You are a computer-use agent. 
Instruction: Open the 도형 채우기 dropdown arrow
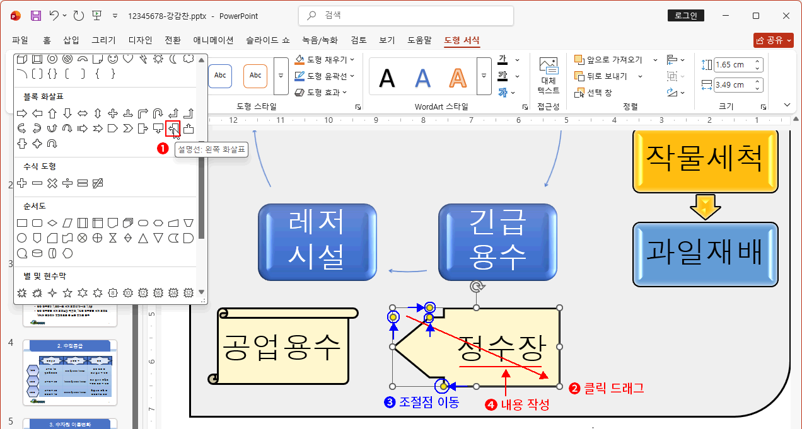tap(351, 58)
